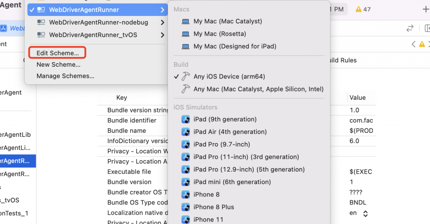Click the stepper next to the en value
430x224 pixels.
365,214
